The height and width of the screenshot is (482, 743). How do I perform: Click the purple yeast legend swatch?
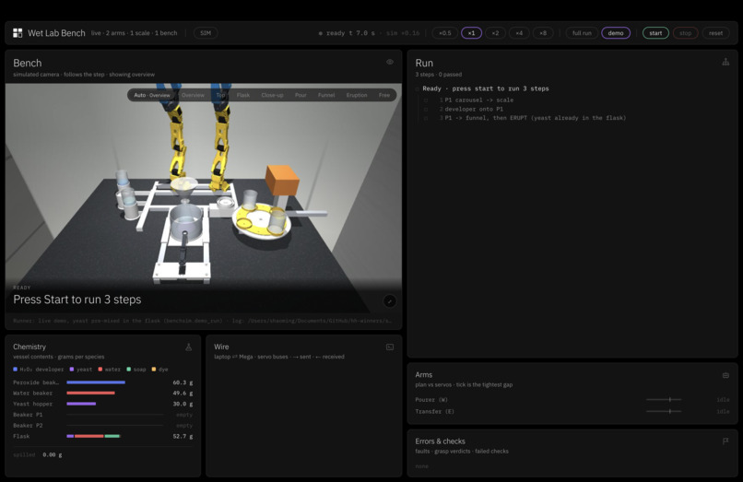(72, 370)
